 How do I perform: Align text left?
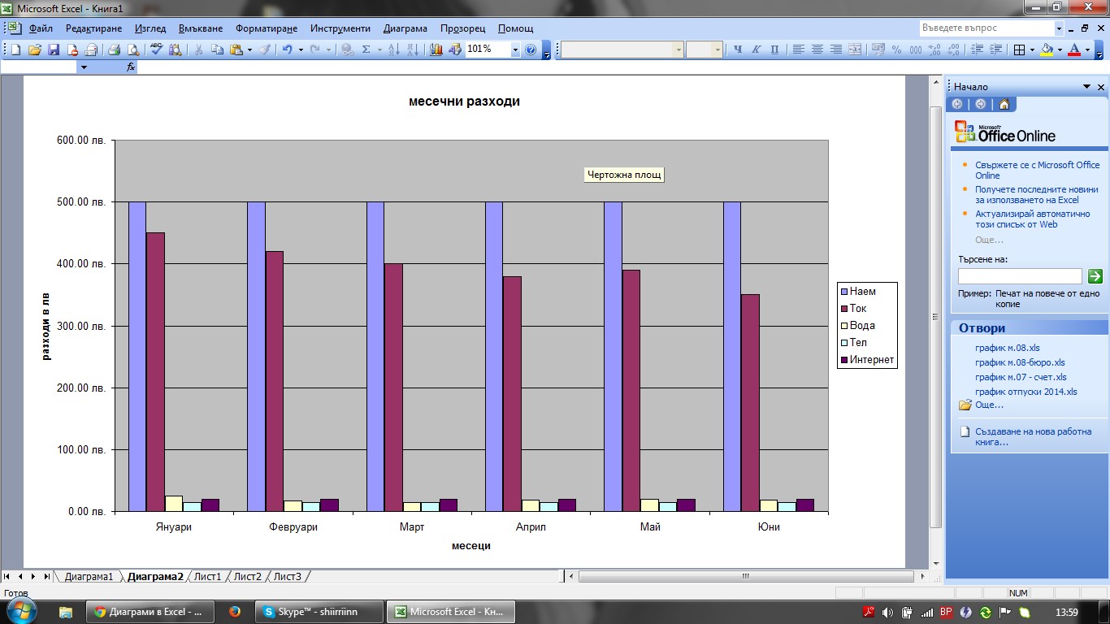coord(799,50)
